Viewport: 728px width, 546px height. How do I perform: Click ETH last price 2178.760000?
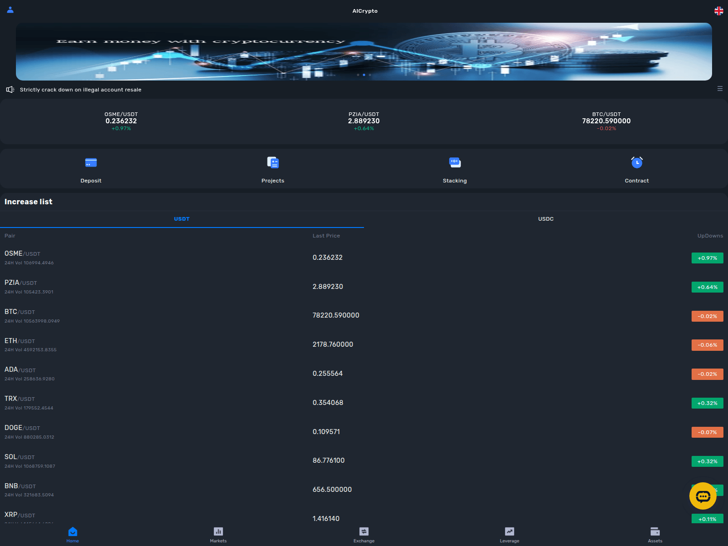click(333, 344)
